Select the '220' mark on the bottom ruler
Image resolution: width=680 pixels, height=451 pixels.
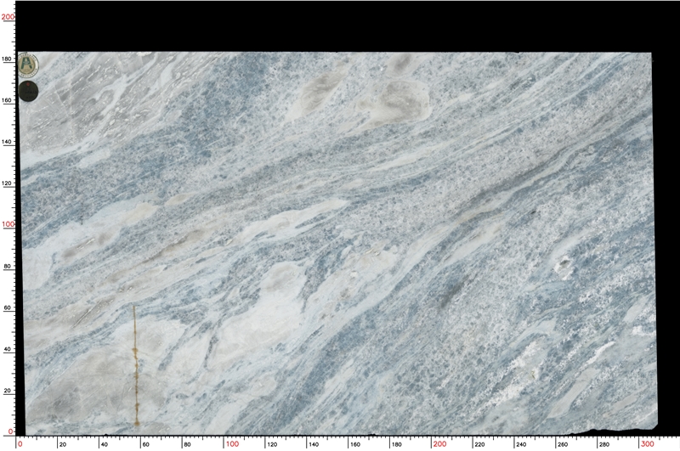[479, 444]
